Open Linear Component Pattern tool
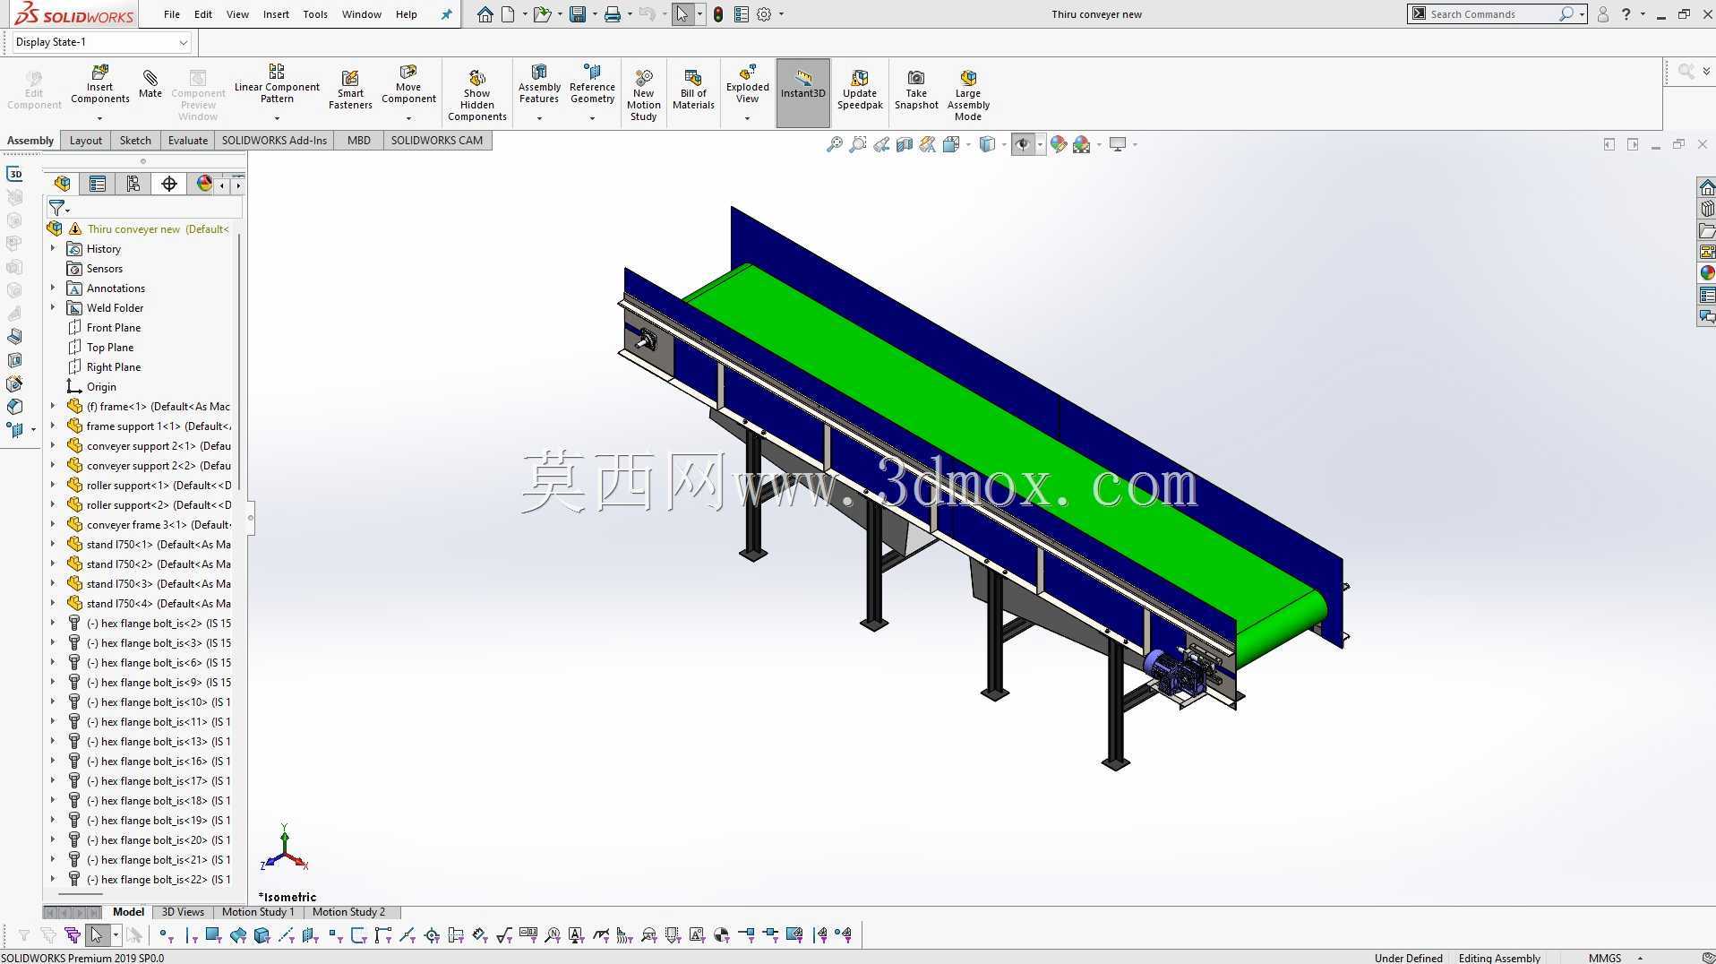The image size is (1716, 964). [x=277, y=85]
